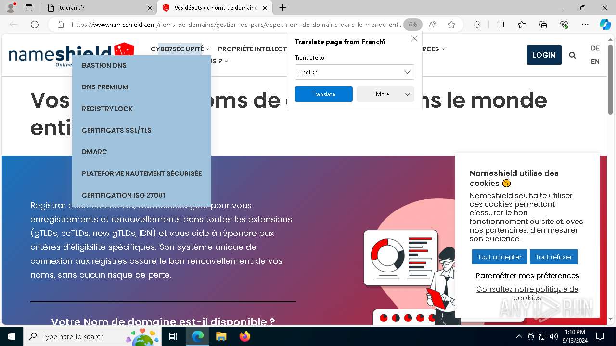Click the taskbar clock and date

(575, 336)
